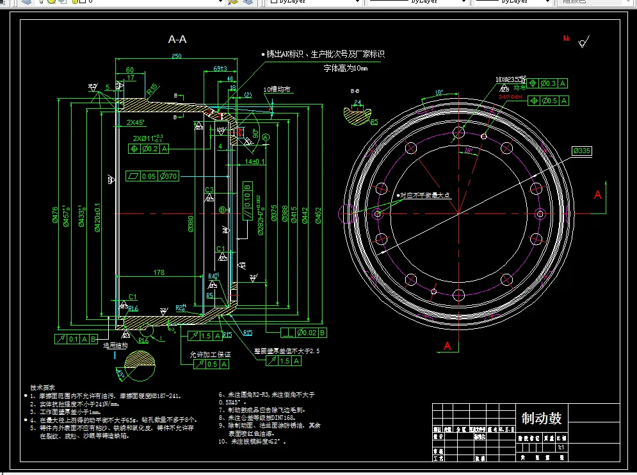637x475 pixels.
Task: Select the 250 width dimension
Action: pos(177,56)
